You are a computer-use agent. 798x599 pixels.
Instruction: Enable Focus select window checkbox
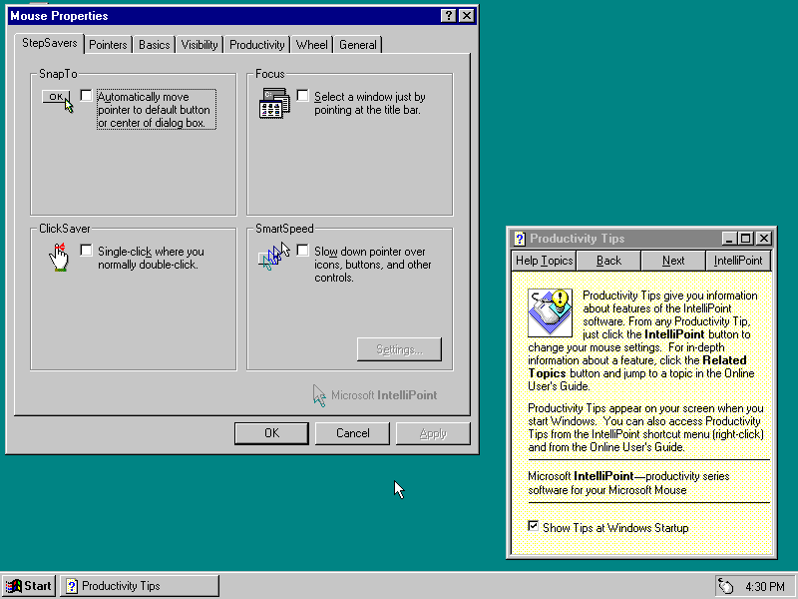(302, 95)
